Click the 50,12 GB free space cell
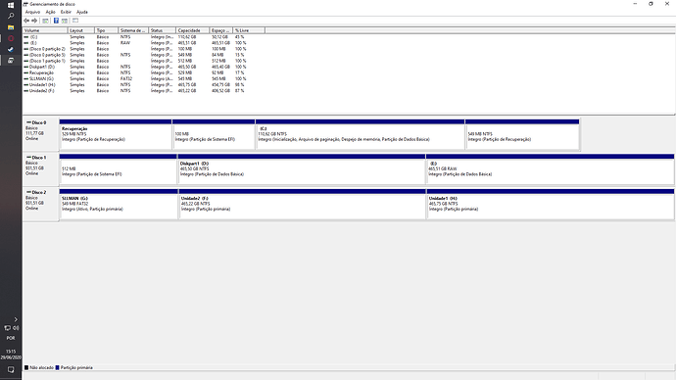The width and height of the screenshot is (676, 380). [x=219, y=37]
